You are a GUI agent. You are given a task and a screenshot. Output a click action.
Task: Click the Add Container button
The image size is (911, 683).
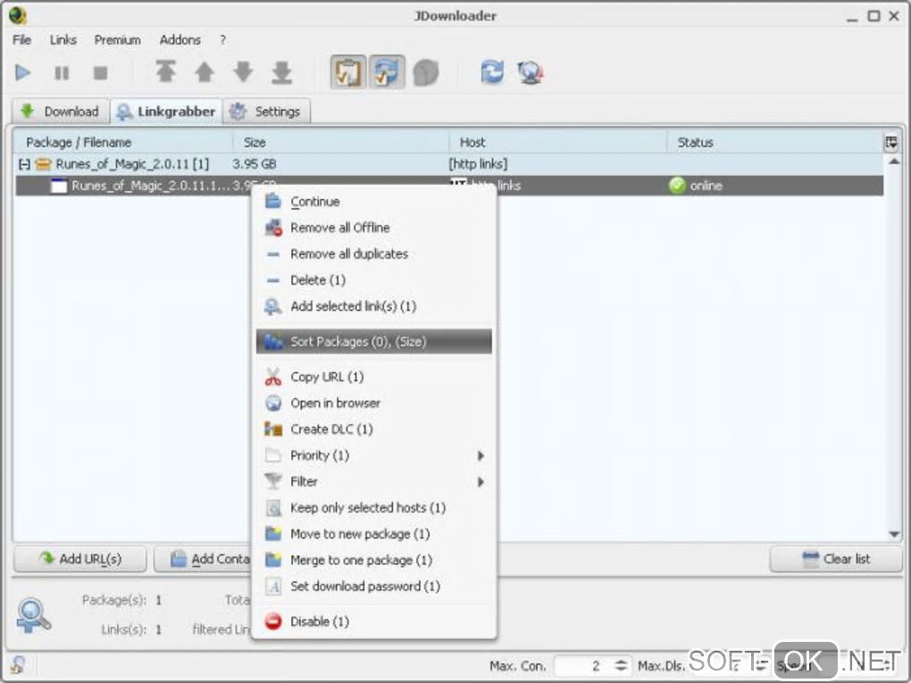tap(202, 559)
